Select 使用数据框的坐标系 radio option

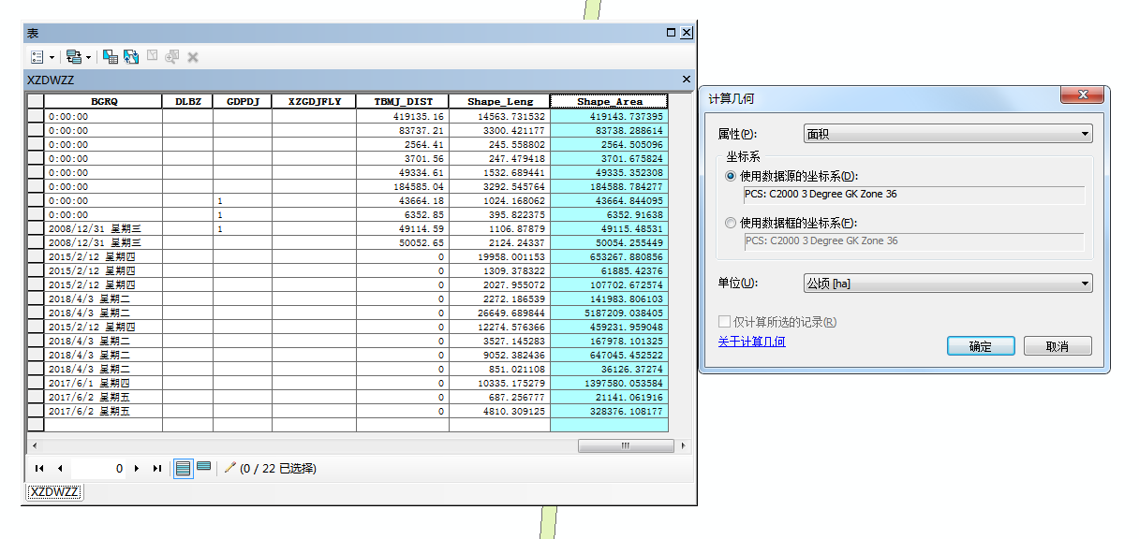(x=731, y=223)
